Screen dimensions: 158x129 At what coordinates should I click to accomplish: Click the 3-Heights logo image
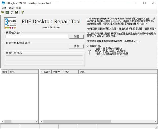click(10, 23)
